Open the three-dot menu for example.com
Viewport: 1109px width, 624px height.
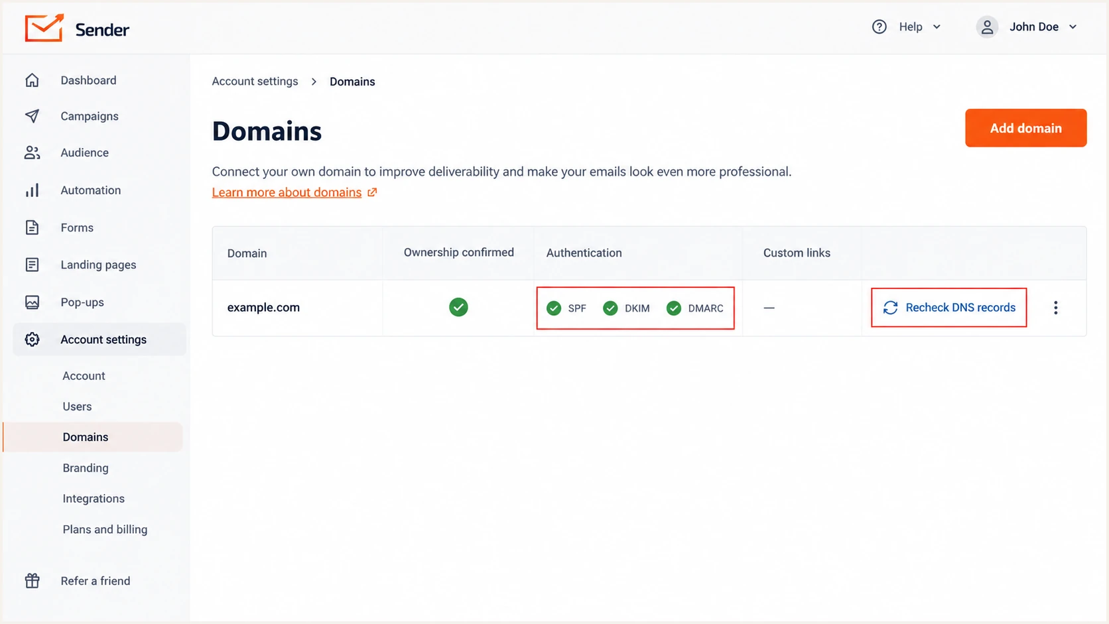1055,308
